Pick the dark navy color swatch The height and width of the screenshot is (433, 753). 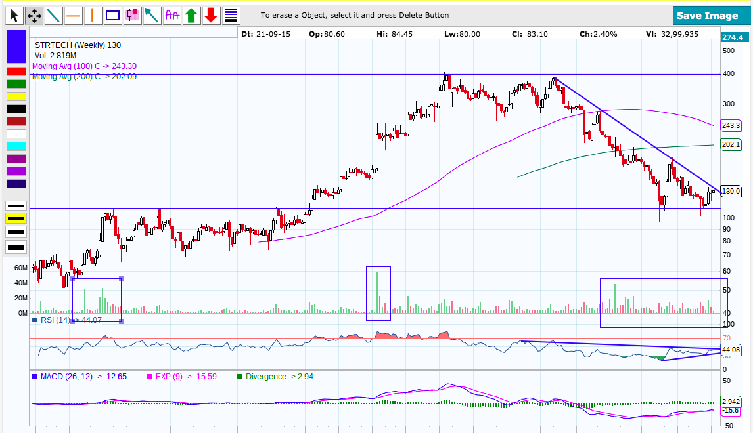tap(16, 184)
